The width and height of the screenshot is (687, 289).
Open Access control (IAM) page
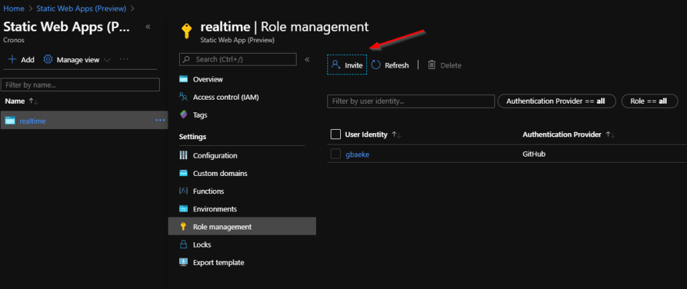225,97
